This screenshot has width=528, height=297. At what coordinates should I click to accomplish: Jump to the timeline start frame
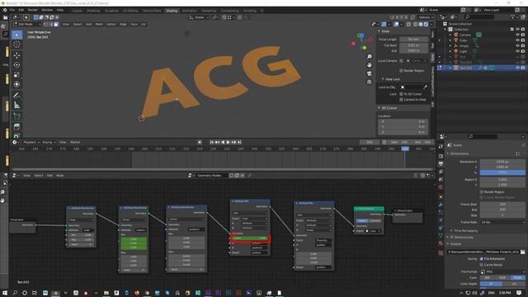pyautogui.click(x=211, y=142)
